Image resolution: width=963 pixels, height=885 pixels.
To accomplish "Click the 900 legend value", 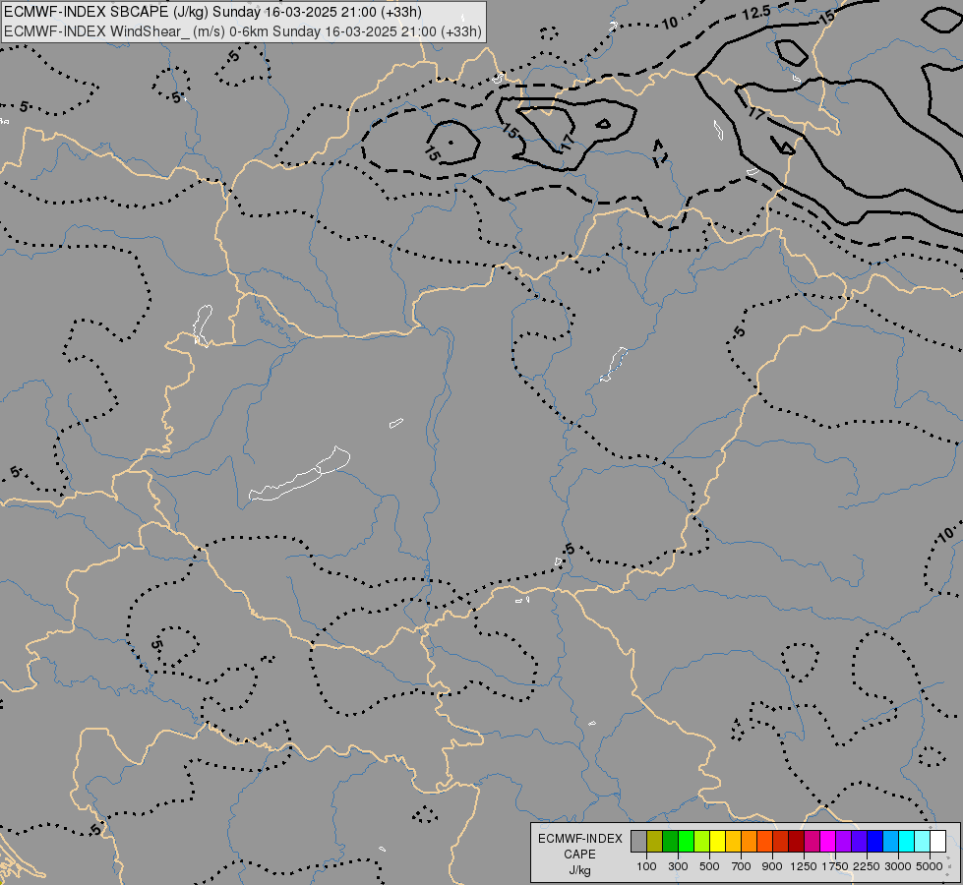I will (x=772, y=866).
